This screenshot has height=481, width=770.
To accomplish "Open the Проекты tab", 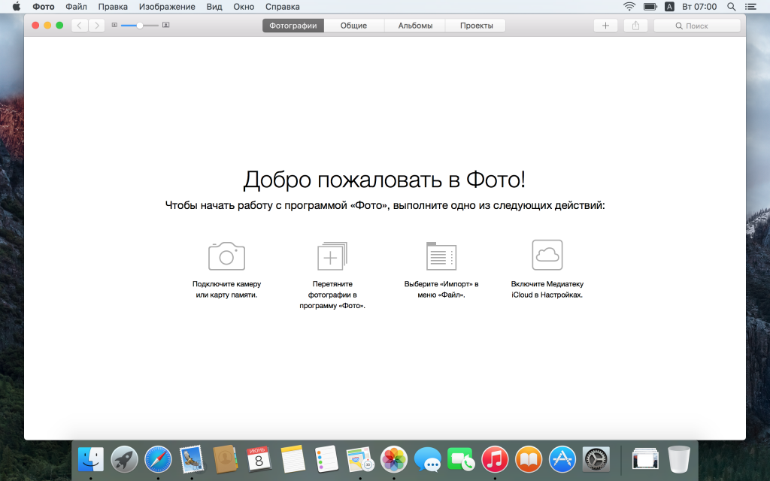I will pos(476,26).
